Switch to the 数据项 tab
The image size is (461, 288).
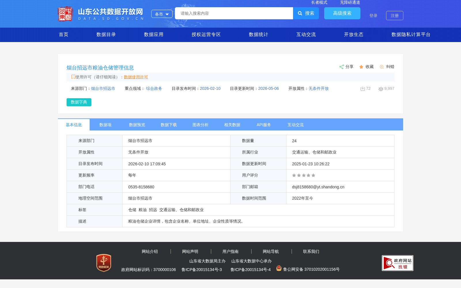pyautogui.click(x=105, y=125)
